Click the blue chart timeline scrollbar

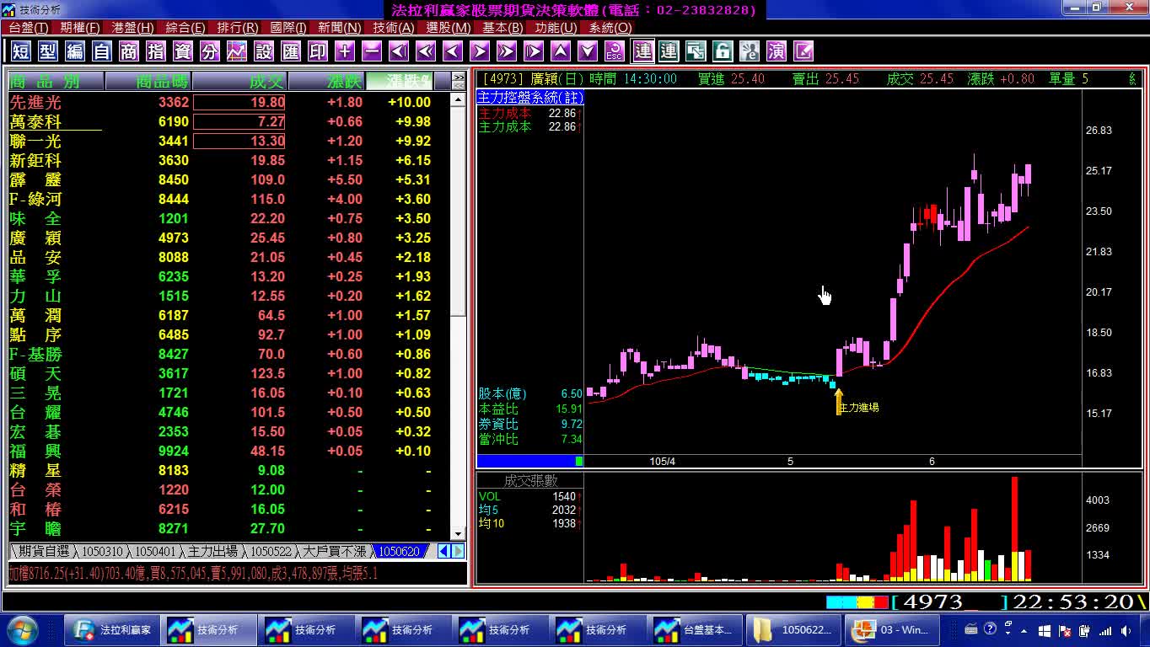(530, 461)
